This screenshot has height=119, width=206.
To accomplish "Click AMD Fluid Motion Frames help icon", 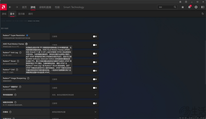I will (x=26, y=44).
